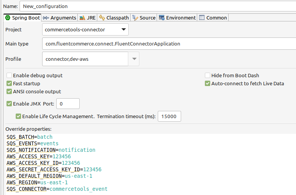296x195 pixels.
Task: Switch to the Arguments tab
Action: pos(60,18)
